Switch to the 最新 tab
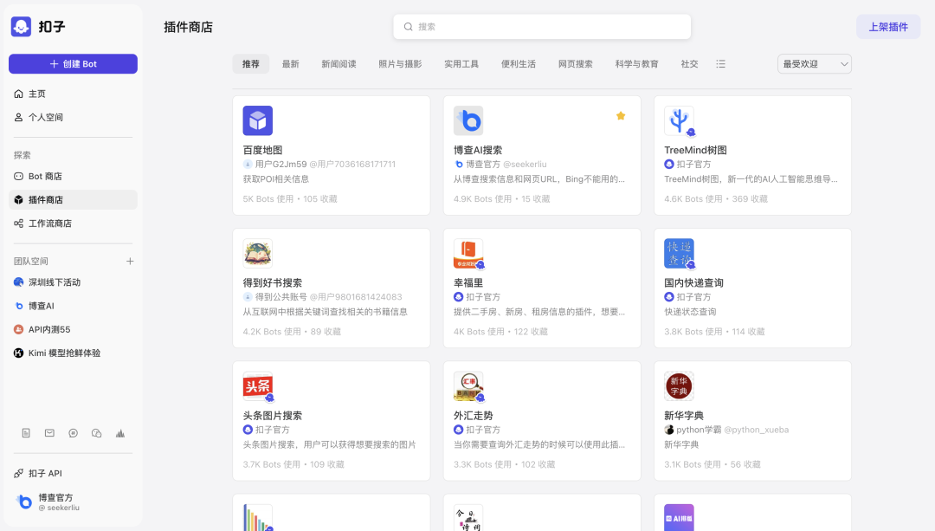This screenshot has width=935, height=531. (x=290, y=64)
